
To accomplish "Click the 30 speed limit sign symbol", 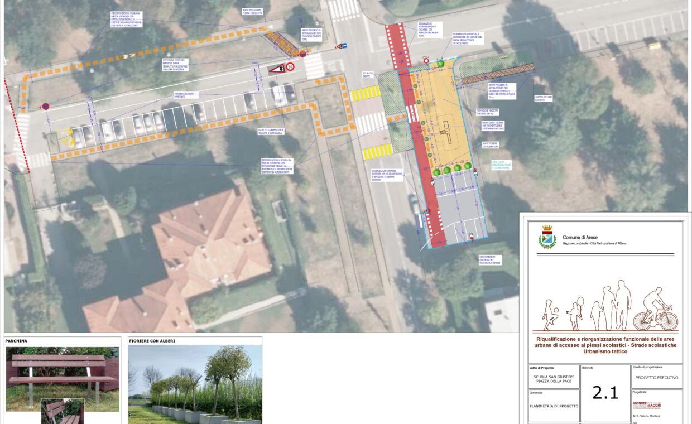I will pos(290,68).
